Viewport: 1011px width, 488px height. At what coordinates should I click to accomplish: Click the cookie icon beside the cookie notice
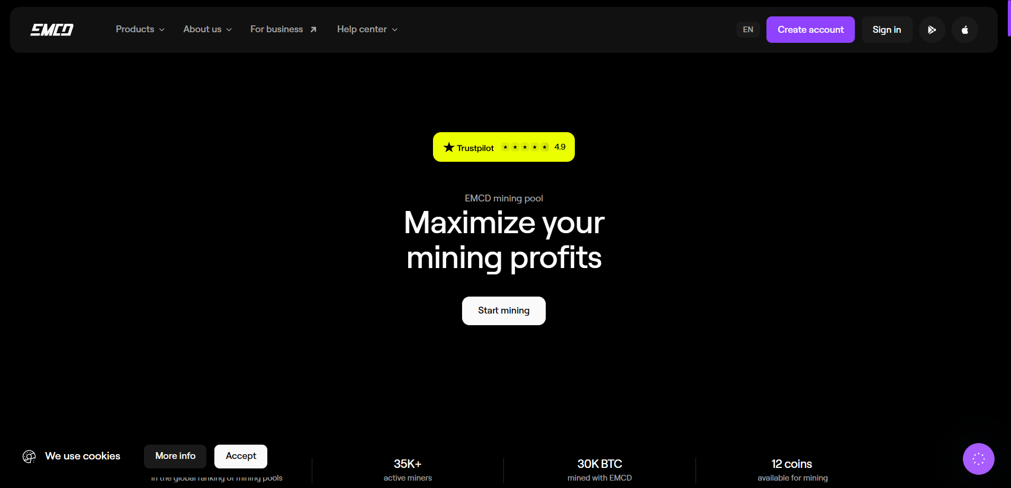click(29, 456)
